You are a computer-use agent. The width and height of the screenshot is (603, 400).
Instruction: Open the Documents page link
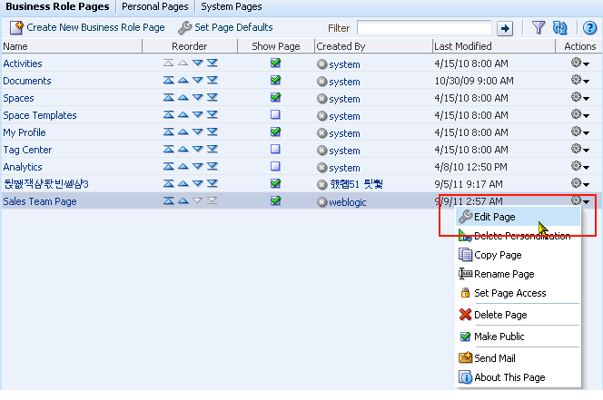[27, 81]
